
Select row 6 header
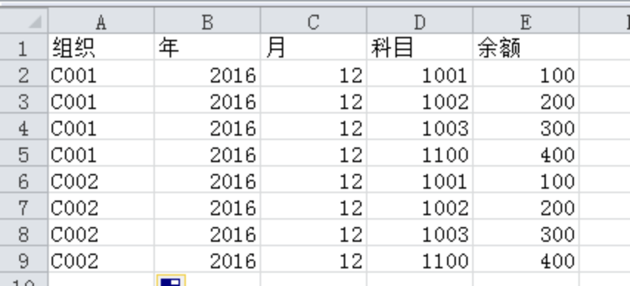(x=24, y=180)
